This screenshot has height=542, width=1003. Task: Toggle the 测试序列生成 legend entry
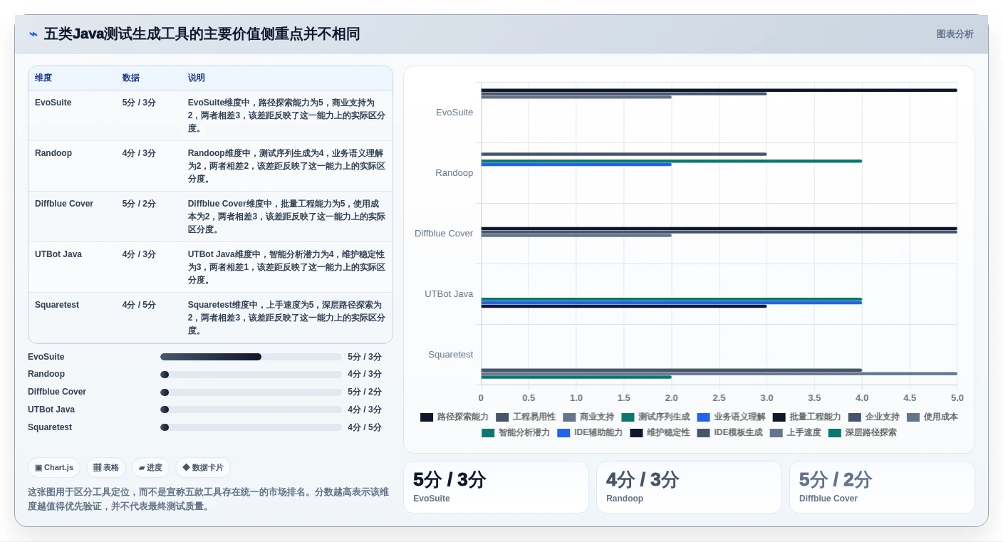point(655,417)
